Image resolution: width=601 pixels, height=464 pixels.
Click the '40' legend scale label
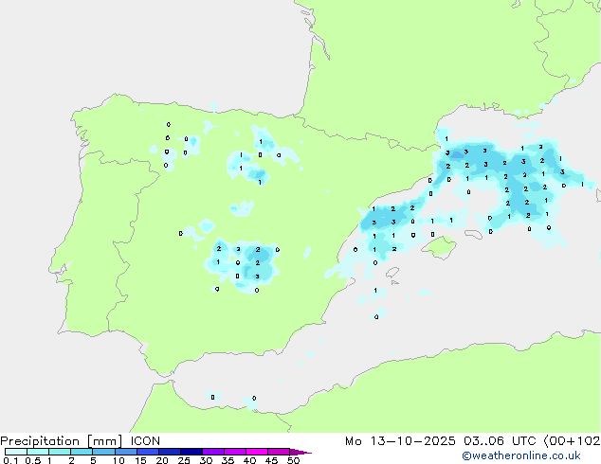250,460
